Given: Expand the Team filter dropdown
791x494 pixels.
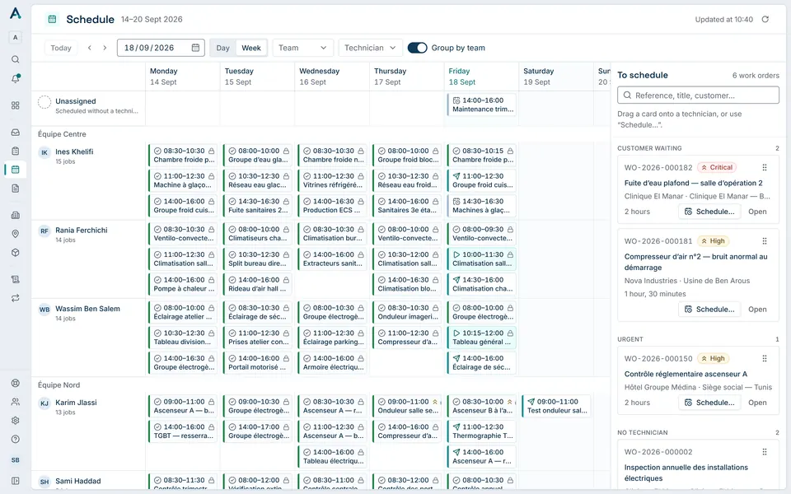Looking at the screenshot, I should pos(302,48).
